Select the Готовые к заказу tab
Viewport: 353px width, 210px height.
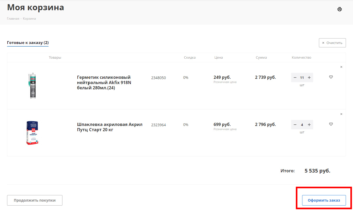[x=28, y=43]
